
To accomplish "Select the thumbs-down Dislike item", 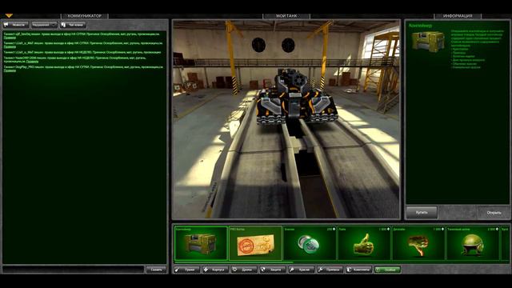I will (x=418, y=243).
